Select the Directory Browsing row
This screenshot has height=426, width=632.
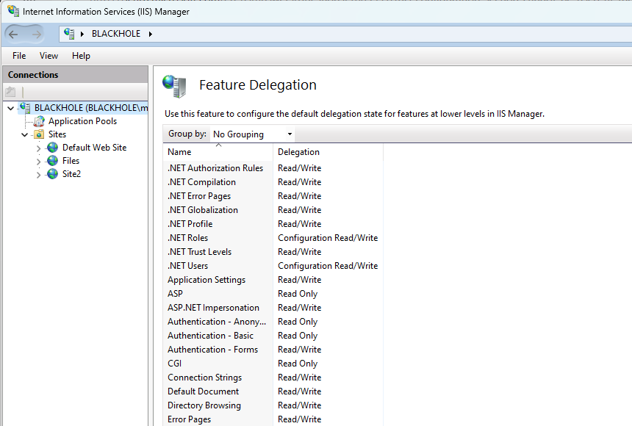[273, 405]
